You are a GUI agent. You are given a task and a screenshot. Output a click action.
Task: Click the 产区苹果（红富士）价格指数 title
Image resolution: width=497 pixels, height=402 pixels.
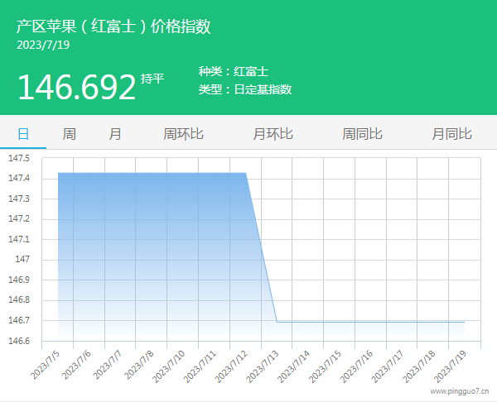tap(113, 26)
